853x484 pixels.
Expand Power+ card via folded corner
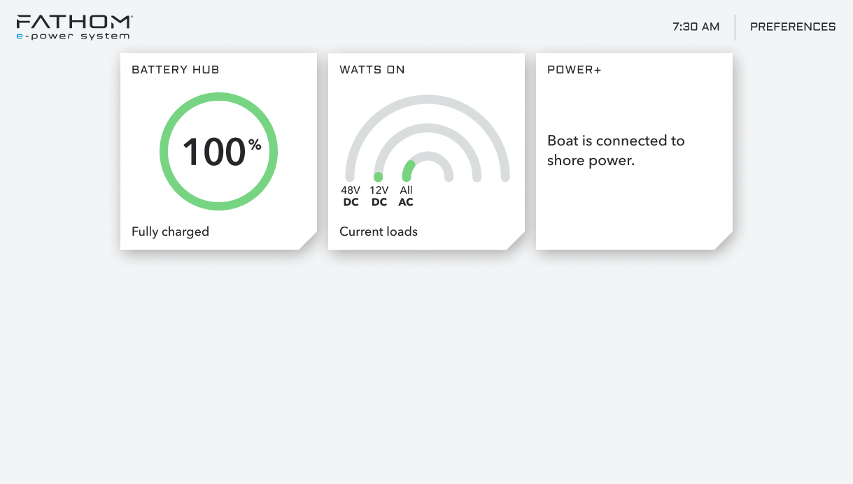(725, 242)
